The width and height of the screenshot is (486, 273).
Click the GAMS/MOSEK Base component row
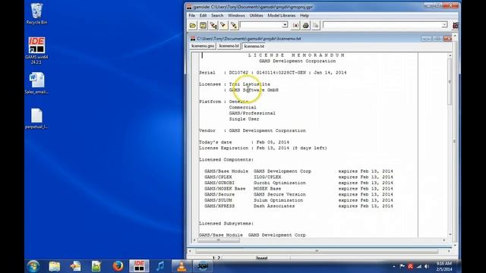coord(298,189)
